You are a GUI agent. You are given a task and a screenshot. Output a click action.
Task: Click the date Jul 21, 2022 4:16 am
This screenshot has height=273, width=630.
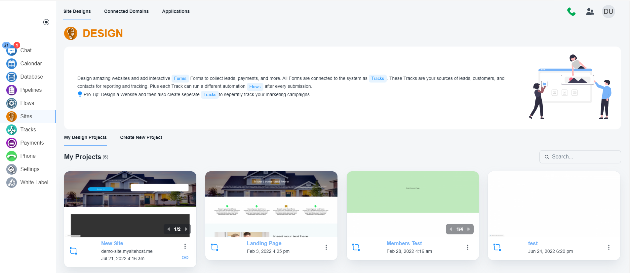[x=123, y=258]
